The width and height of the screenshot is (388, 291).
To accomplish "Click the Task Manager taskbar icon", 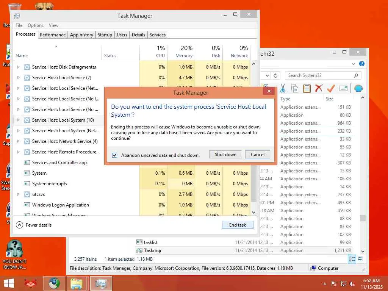I will (x=101, y=283).
